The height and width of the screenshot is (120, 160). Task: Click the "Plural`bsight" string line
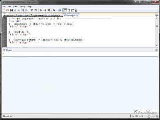[19, 27]
